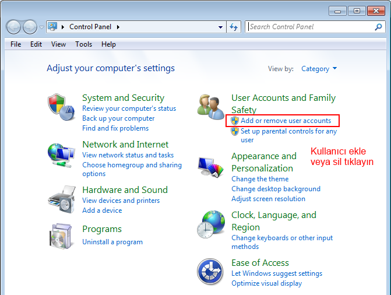Open the Hardware and Sound printer icon
The width and height of the screenshot is (391, 295).
pyautogui.click(x=62, y=199)
